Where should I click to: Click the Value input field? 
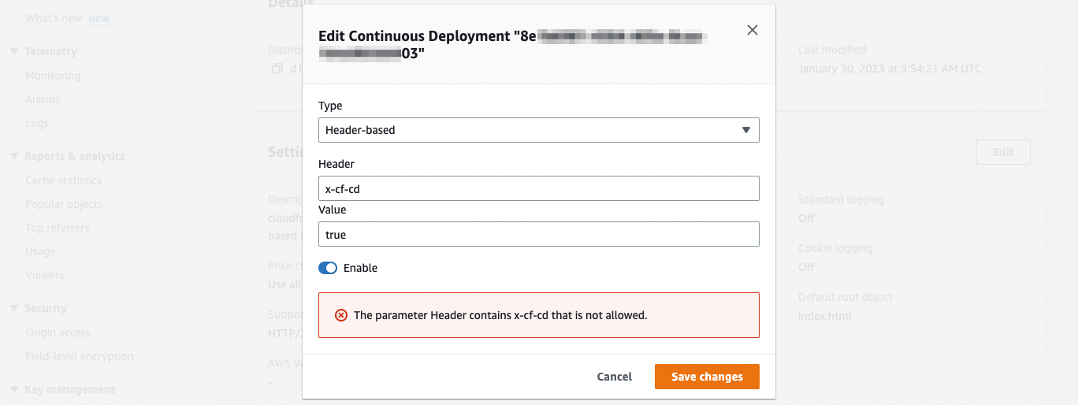pos(539,234)
